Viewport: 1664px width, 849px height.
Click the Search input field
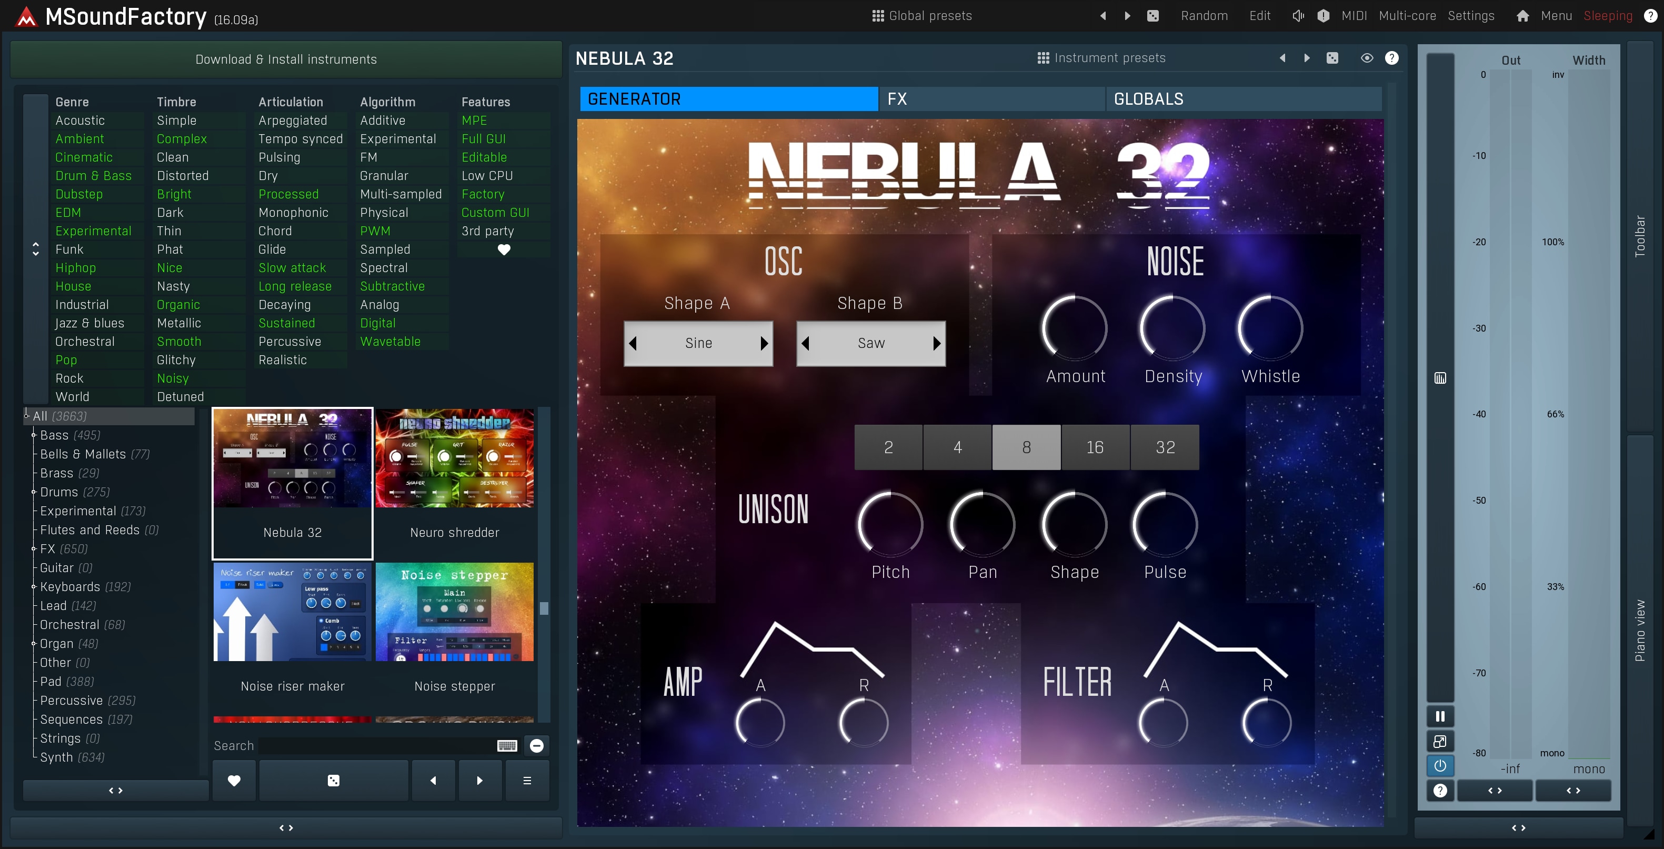coord(377,746)
